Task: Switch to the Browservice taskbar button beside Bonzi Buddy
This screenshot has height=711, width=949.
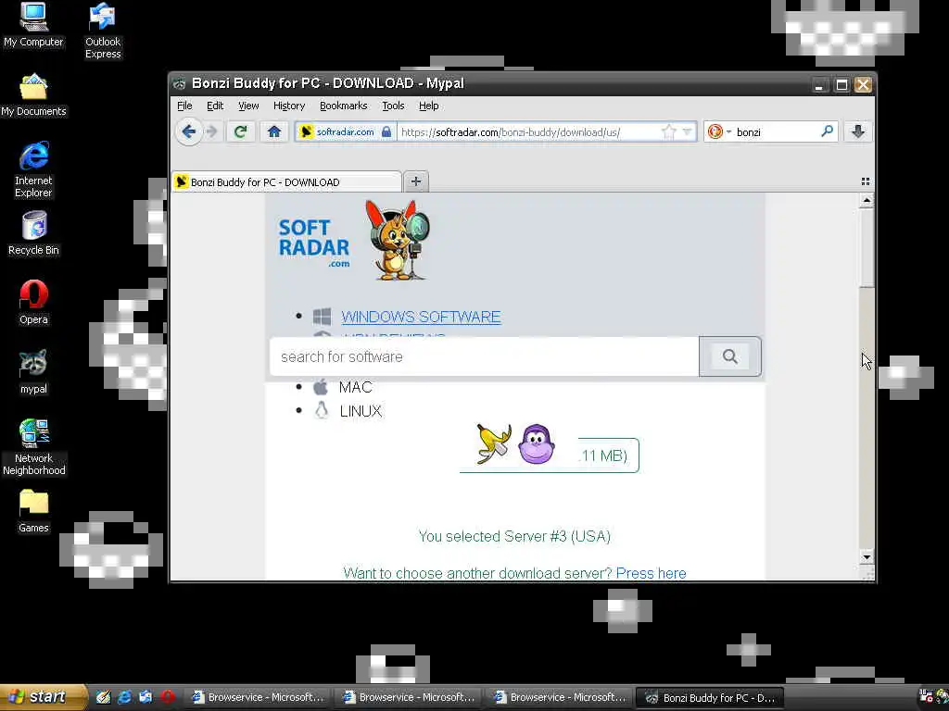Action: coord(561,698)
